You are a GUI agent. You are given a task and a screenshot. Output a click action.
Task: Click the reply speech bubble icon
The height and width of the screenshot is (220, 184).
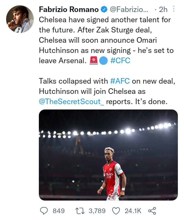tap(44, 211)
